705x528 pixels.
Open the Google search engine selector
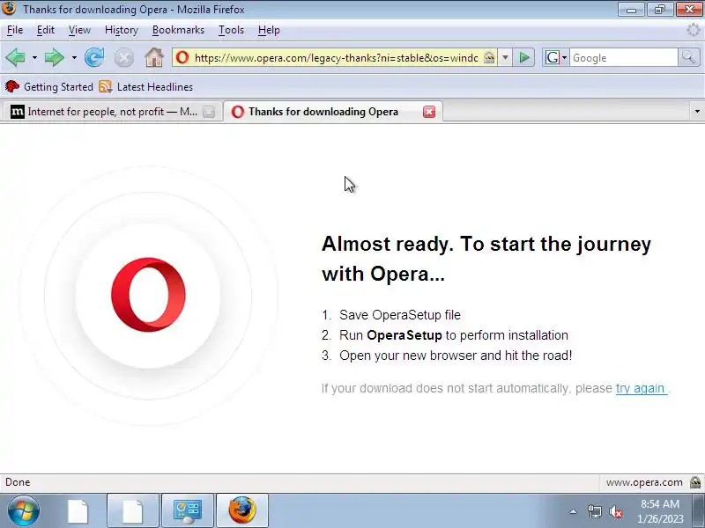pyautogui.click(x=556, y=57)
